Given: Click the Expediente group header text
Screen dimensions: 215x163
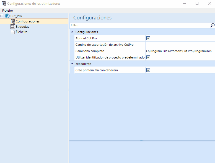Looking at the screenshot, I should [83, 64].
